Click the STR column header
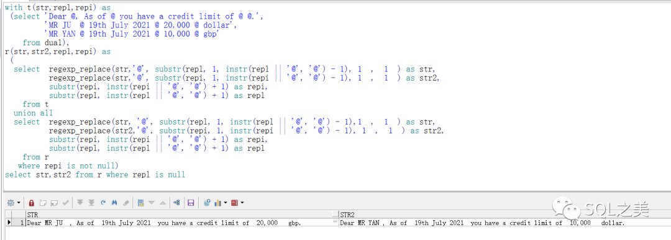The image size is (671, 240). point(182,215)
